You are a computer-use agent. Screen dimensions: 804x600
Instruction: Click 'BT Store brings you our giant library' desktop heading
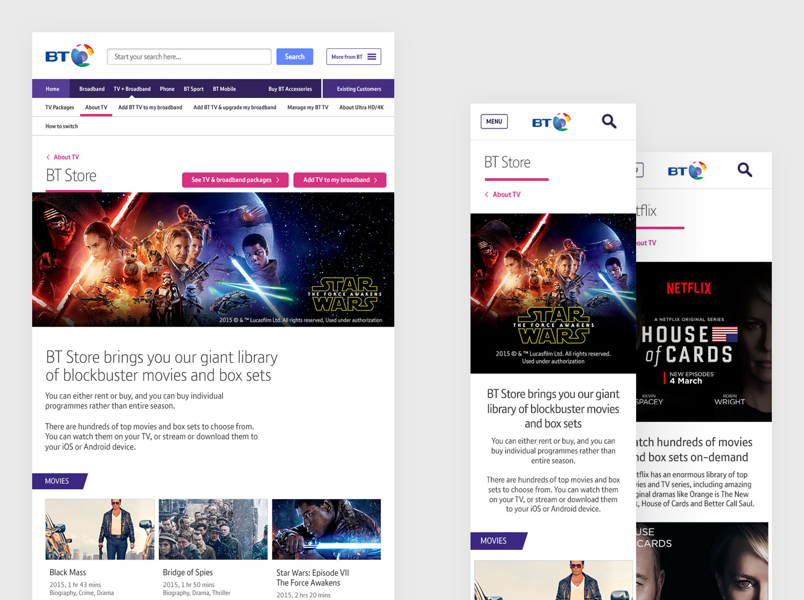point(161,366)
